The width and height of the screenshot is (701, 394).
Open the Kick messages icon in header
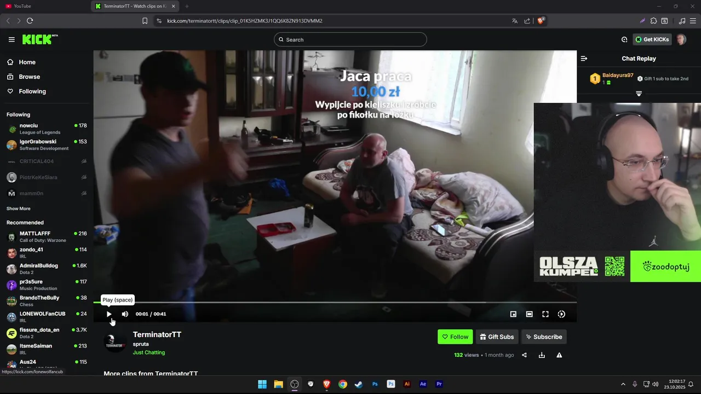[624, 39]
